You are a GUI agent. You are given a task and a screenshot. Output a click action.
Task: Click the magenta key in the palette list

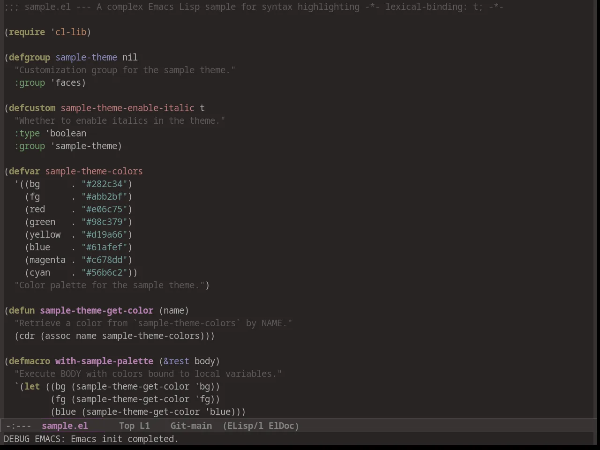[x=47, y=260]
